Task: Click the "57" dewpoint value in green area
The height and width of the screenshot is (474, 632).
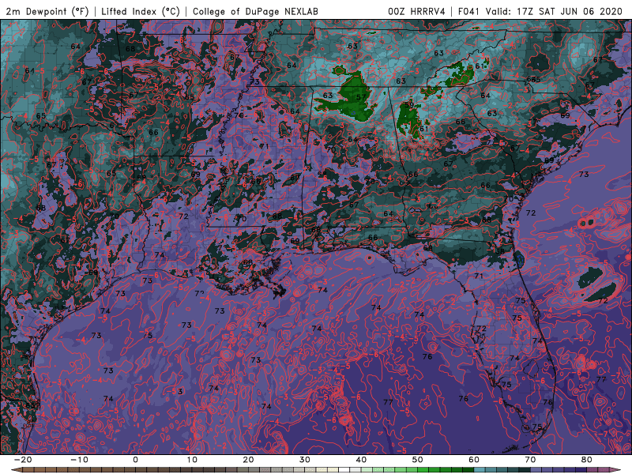Action: (x=361, y=97)
